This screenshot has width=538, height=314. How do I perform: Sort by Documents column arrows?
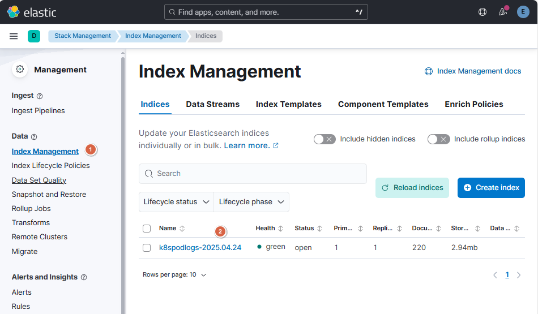(438, 229)
